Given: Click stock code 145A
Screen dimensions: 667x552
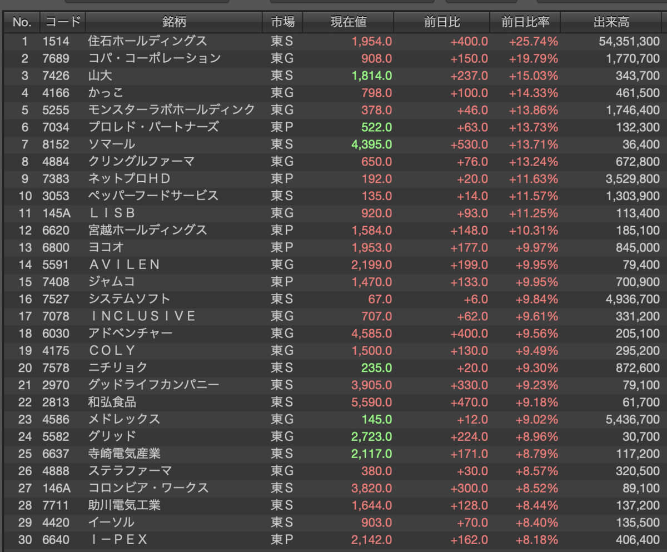Looking at the screenshot, I should [56, 213].
